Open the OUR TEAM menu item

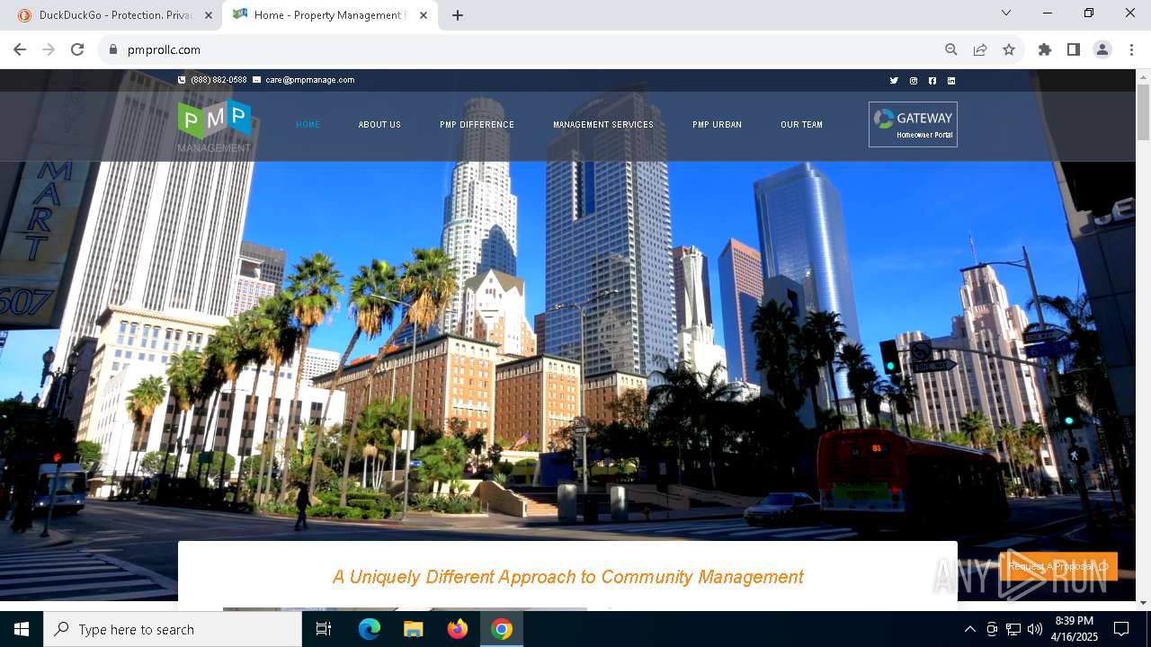coord(801,125)
